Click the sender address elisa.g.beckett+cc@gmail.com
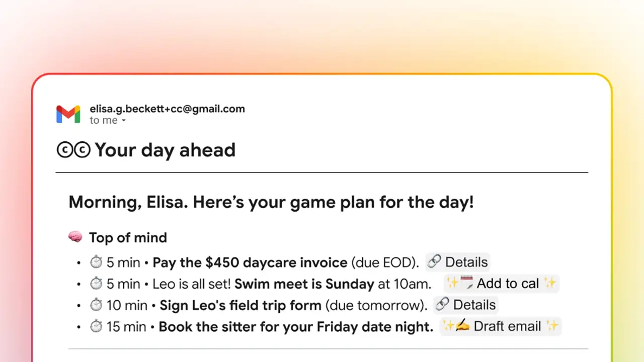The width and height of the screenshot is (644, 362). [x=167, y=109]
